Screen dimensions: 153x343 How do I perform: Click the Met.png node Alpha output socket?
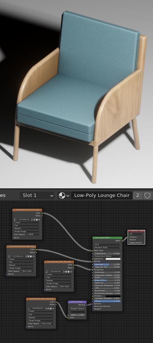pos(37,252)
